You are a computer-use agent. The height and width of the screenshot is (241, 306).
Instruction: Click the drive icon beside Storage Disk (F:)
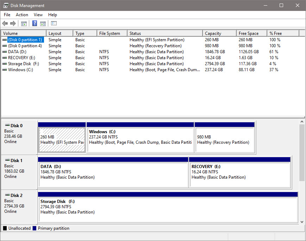pyautogui.click(x=5, y=64)
